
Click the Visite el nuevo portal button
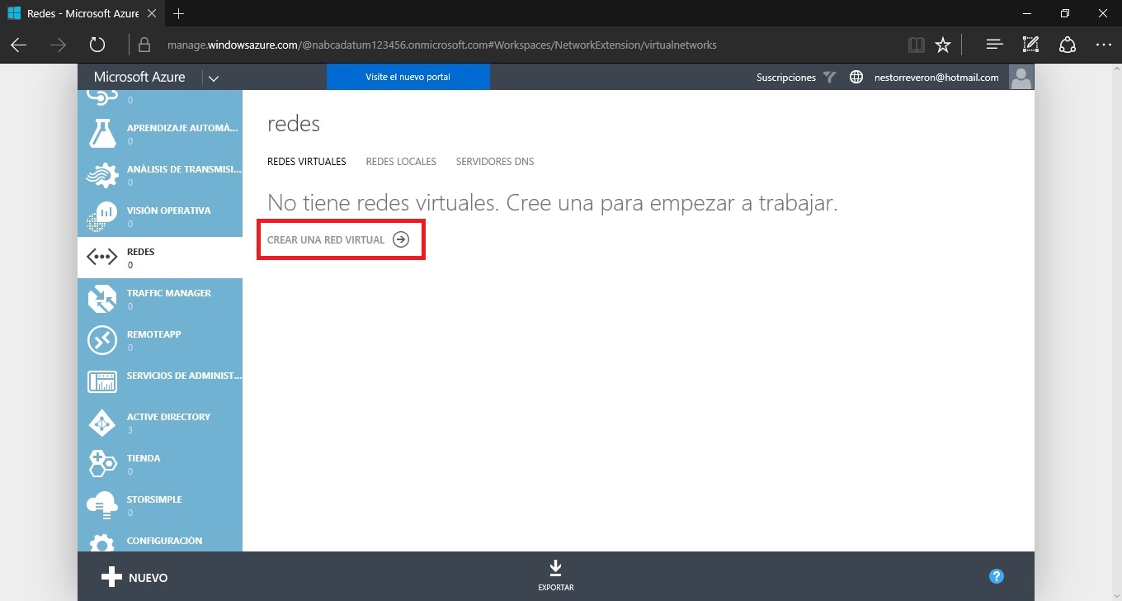[x=408, y=78]
